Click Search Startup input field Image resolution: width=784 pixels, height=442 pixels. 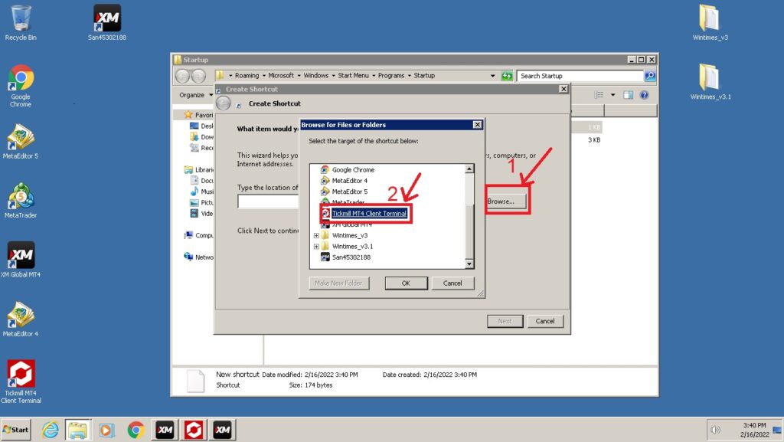(580, 76)
